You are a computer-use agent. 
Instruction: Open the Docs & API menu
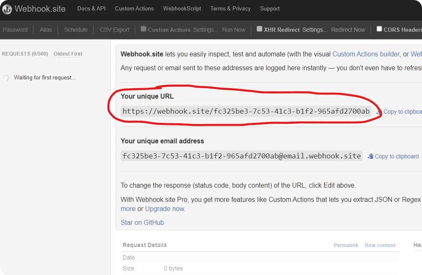pyautogui.click(x=91, y=9)
